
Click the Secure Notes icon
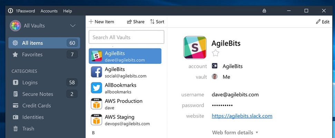[16, 94]
